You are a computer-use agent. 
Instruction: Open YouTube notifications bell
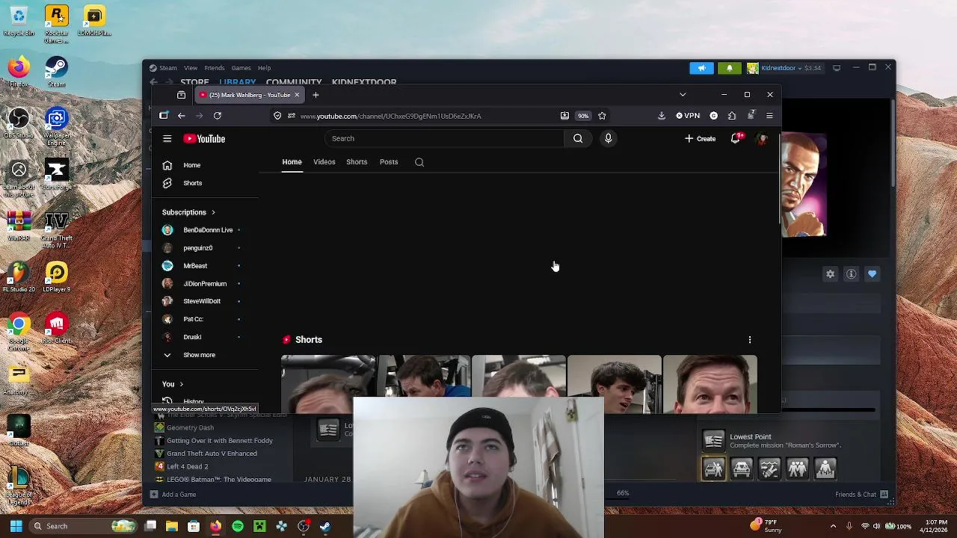point(736,138)
